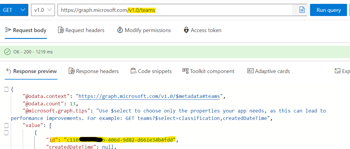Image resolution: width=350 pixels, height=149 pixels.
Task: Click the Toolkit component icon
Action: tap(185, 71)
